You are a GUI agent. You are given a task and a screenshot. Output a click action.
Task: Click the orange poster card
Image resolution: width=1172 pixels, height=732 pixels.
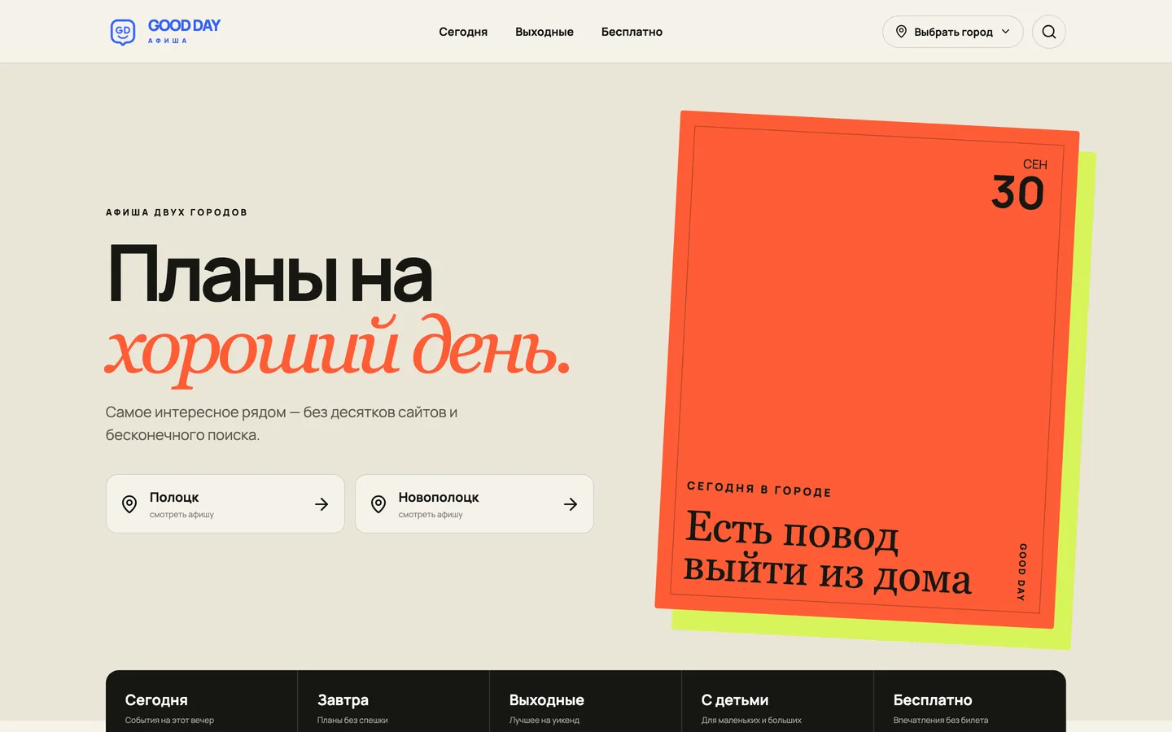click(868, 369)
